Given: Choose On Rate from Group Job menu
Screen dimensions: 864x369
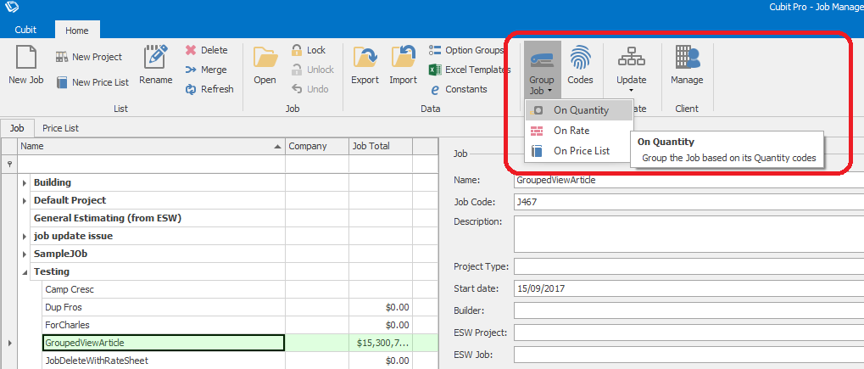Looking at the screenshot, I should click(x=571, y=131).
